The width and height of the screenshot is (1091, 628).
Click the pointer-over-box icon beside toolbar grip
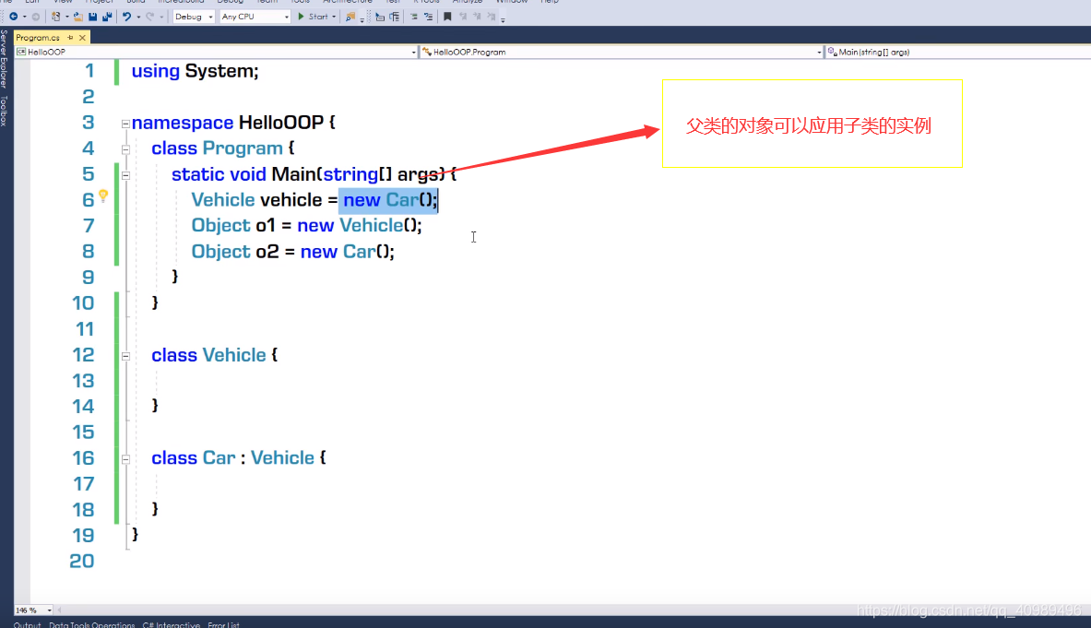point(380,17)
